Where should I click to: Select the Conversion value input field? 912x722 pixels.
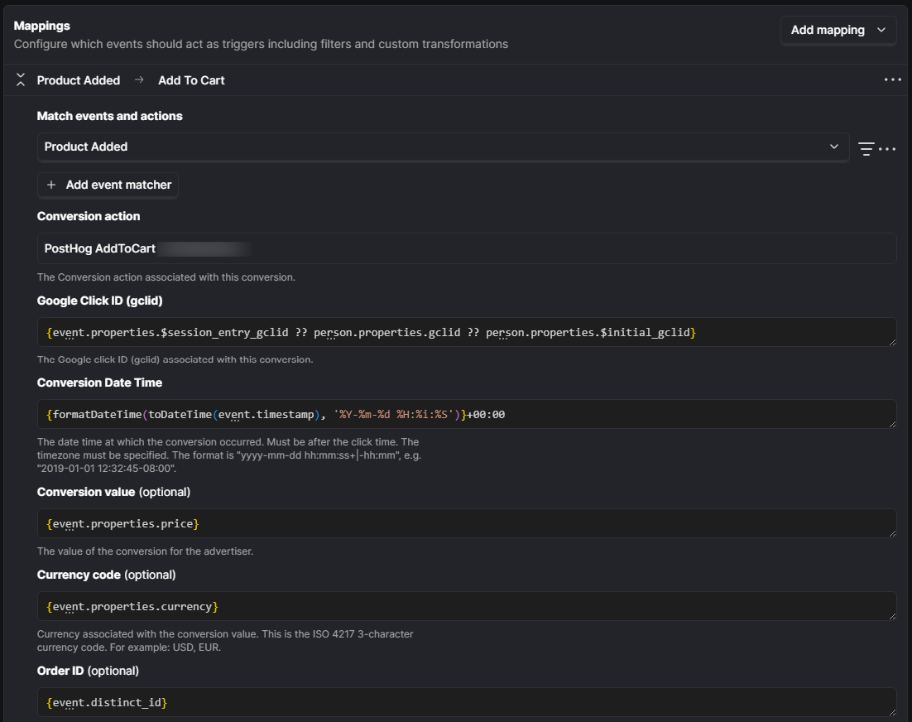point(467,523)
